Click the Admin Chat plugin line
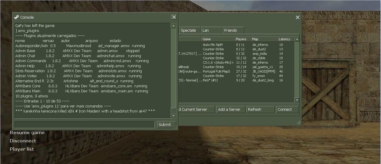This screenshot has height=164, width=381. [78, 56]
